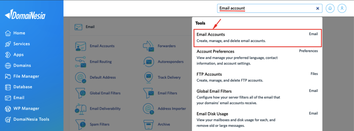Click the DomaiNesia logo
This screenshot has width=354, height=131.
pos(25,14)
